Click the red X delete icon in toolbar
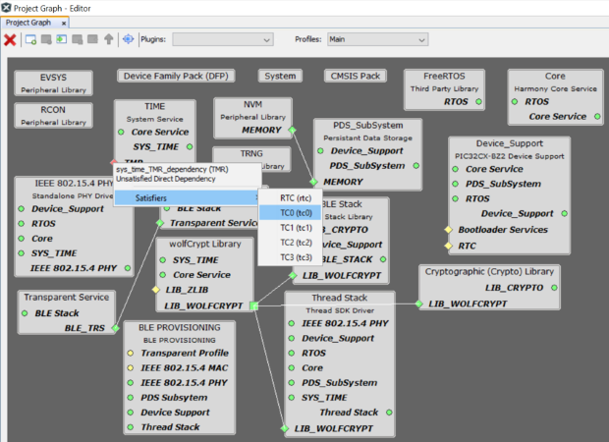The image size is (609, 442). [x=10, y=39]
